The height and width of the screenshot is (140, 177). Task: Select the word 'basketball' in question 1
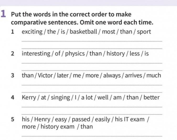(x=83, y=32)
